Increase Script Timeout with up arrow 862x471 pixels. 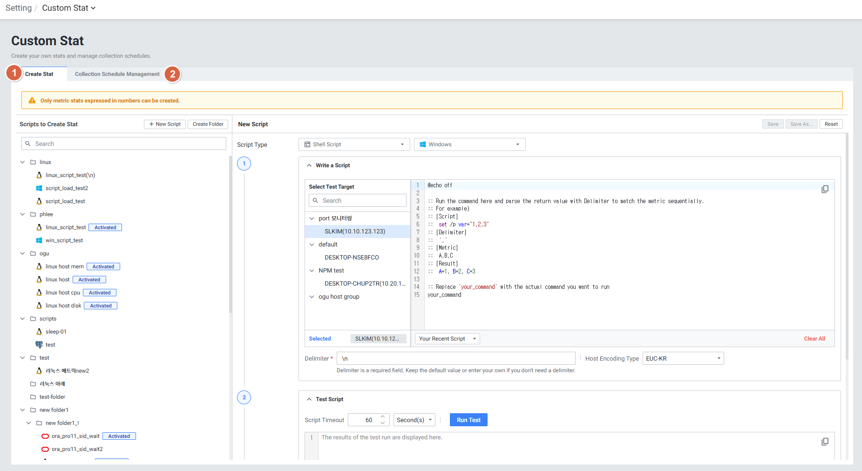point(383,416)
